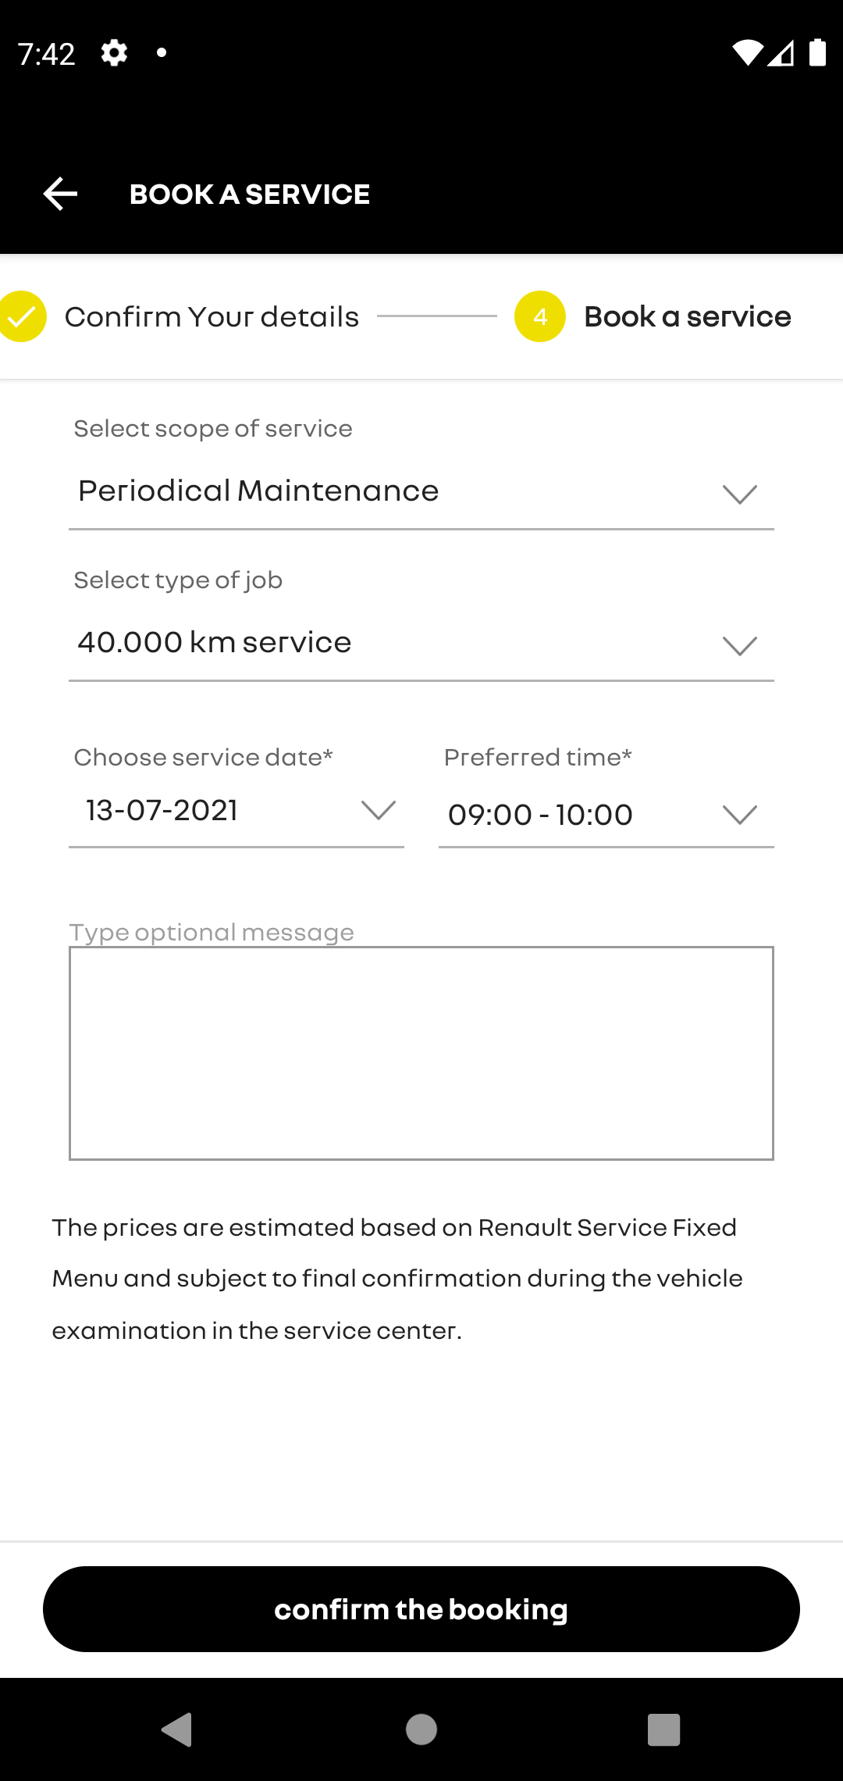Tap the battery status icon
The image size is (843, 1781).
click(x=817, y=52)
